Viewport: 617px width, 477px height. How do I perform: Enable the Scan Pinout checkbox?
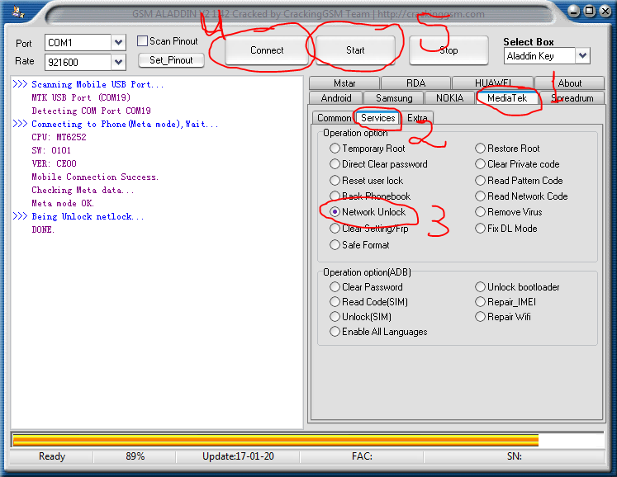coord(142,41)
